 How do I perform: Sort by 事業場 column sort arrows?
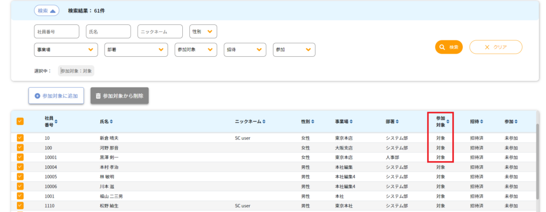pyautogui.click(x=351, y=122)
